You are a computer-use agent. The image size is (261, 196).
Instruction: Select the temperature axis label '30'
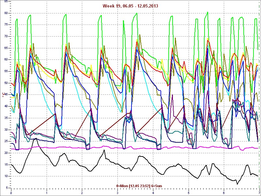6,130
